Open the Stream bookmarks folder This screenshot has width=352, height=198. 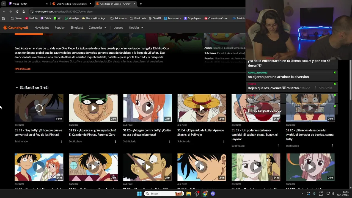(x=16, y=18)
